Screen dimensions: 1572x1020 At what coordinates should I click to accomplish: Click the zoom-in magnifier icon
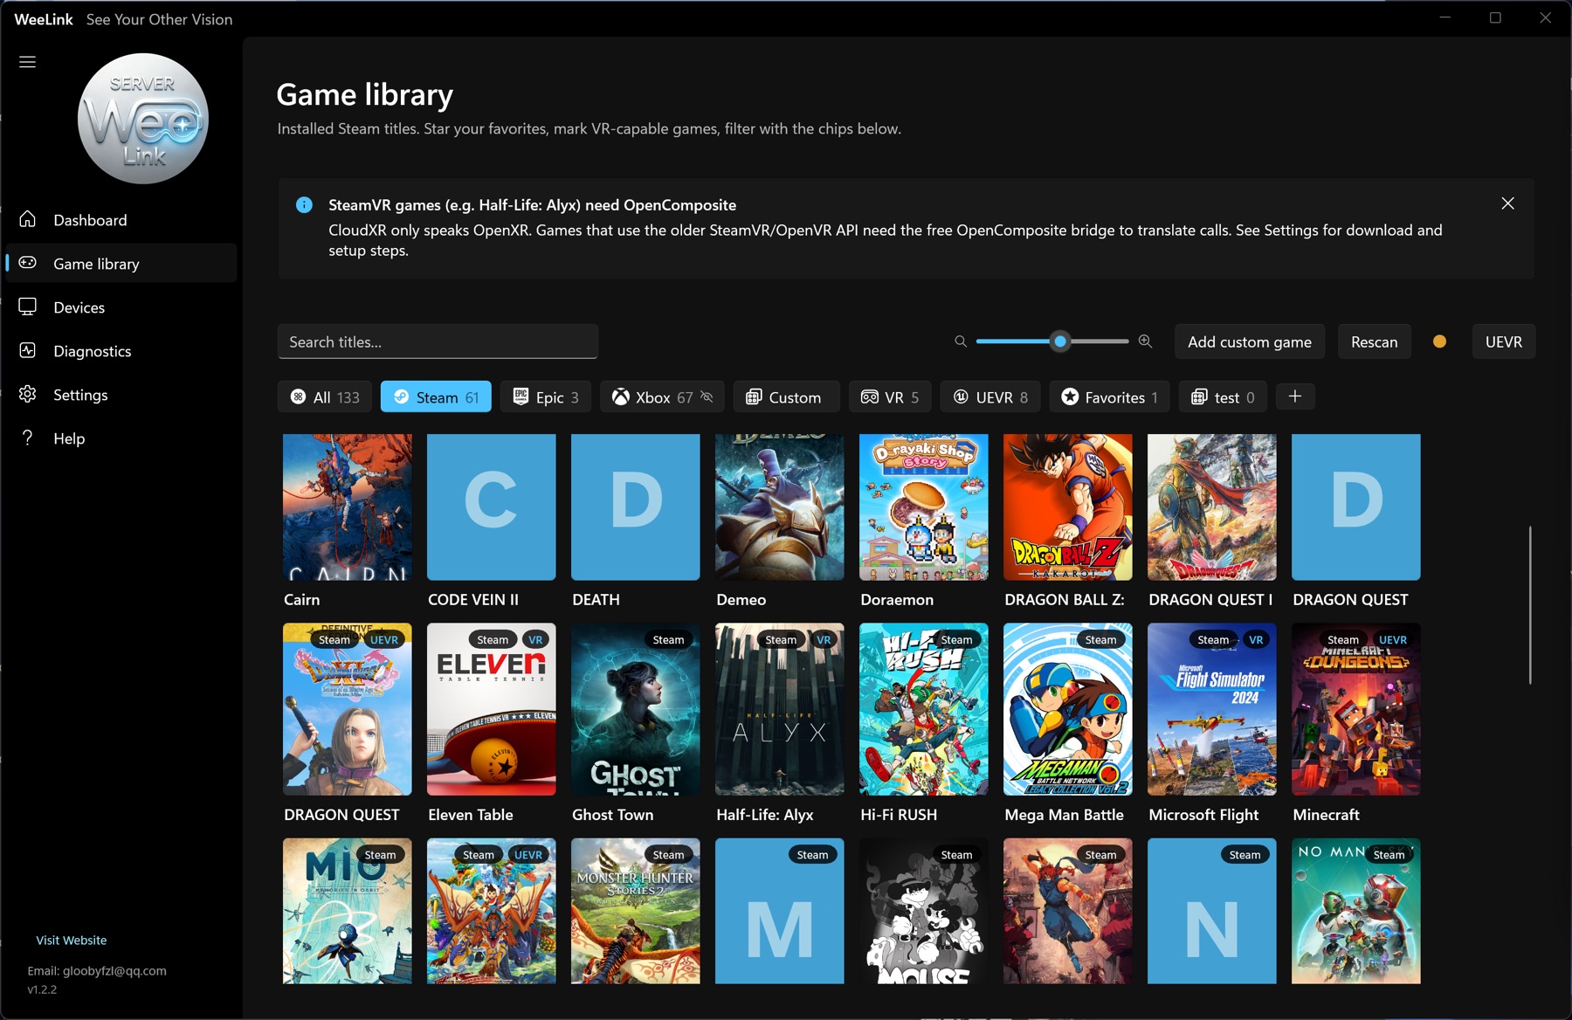1145,341
